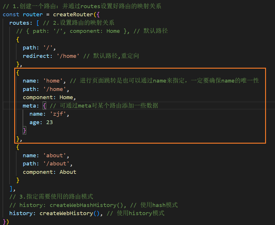This screenshot has width=275, height=225.
Task: Click the 'about' string in name: 'about'
Action: click(55, 156)
